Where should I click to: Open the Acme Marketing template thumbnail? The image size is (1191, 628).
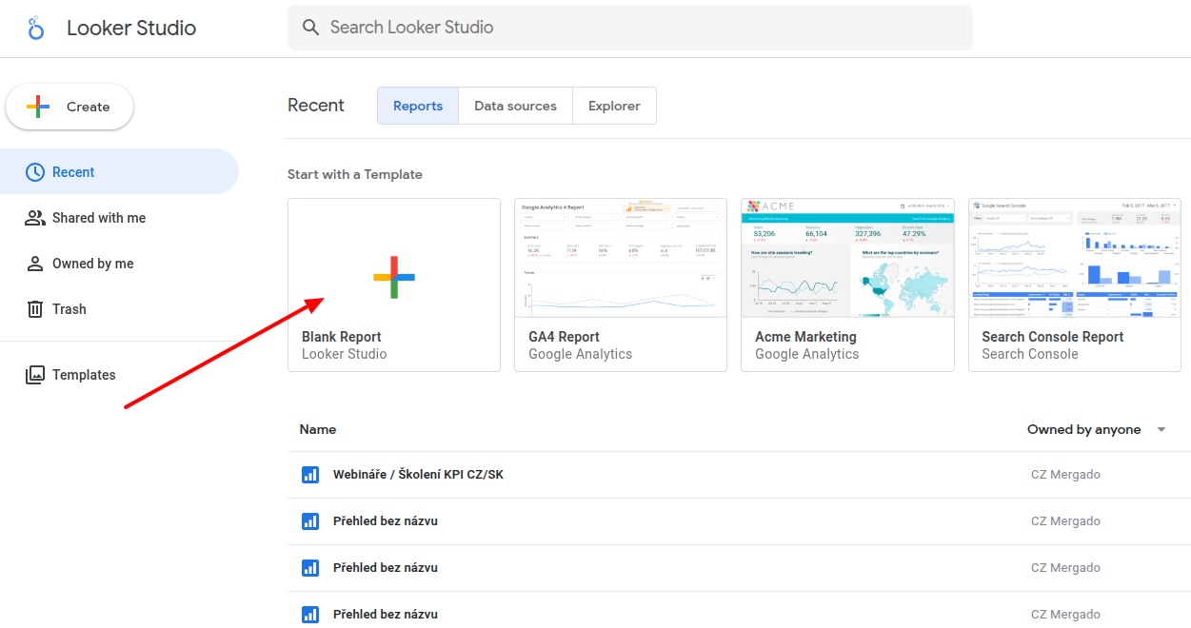pyautogui.click(x=847, y=258)
